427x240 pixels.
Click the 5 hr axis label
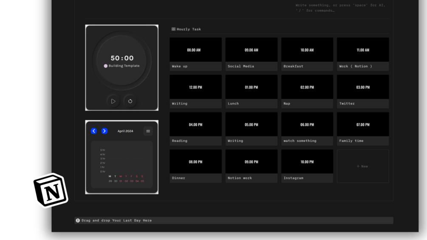(x=102, y=150)
